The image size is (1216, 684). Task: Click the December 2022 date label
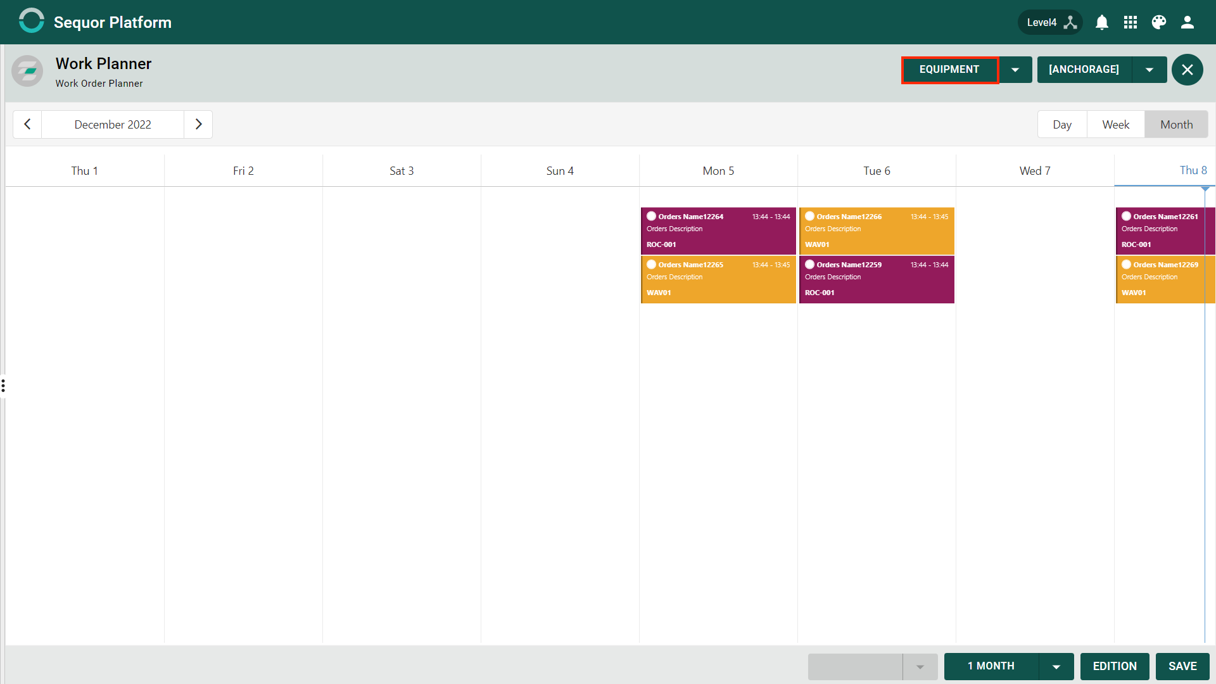point(113,124)
